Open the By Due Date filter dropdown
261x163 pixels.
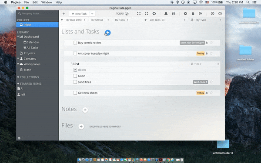coord(76,20)
